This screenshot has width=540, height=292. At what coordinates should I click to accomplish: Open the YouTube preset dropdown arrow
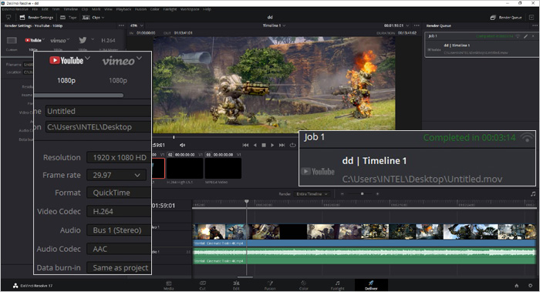[x=43, y=39]
